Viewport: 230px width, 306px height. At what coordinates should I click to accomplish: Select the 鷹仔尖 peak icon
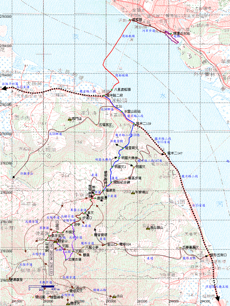(x=68, y=304)
